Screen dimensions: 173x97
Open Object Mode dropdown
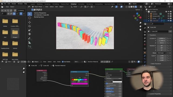click(38, 7)
